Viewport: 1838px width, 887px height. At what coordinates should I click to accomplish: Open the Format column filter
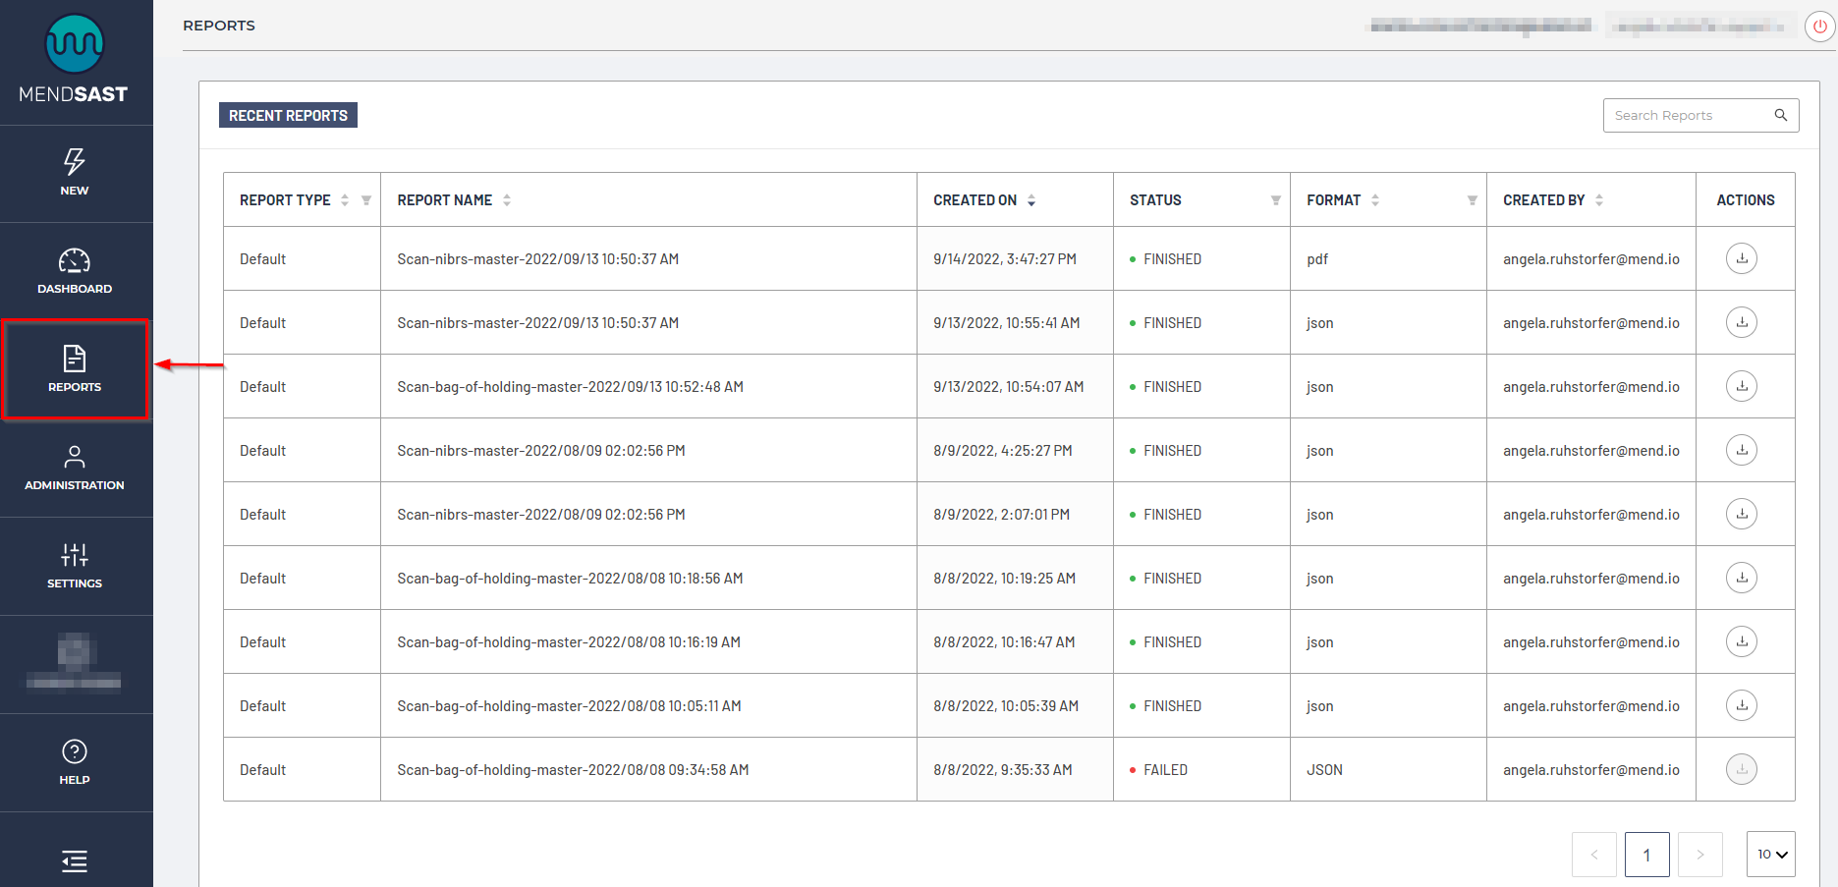point(1472,200)
